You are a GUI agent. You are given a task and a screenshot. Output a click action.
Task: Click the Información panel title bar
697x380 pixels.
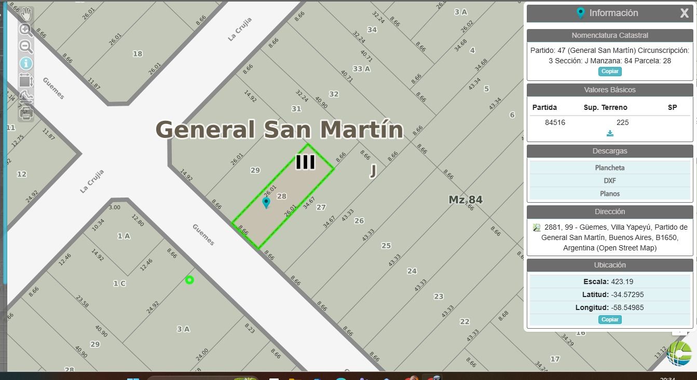[610, 13]
